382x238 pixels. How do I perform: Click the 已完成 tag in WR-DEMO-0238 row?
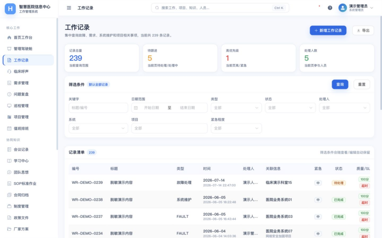(338, 200)
